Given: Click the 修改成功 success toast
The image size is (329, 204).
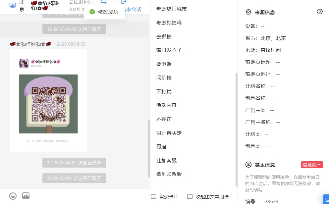Looking at the screenshot, I should (x=104, y=12).
